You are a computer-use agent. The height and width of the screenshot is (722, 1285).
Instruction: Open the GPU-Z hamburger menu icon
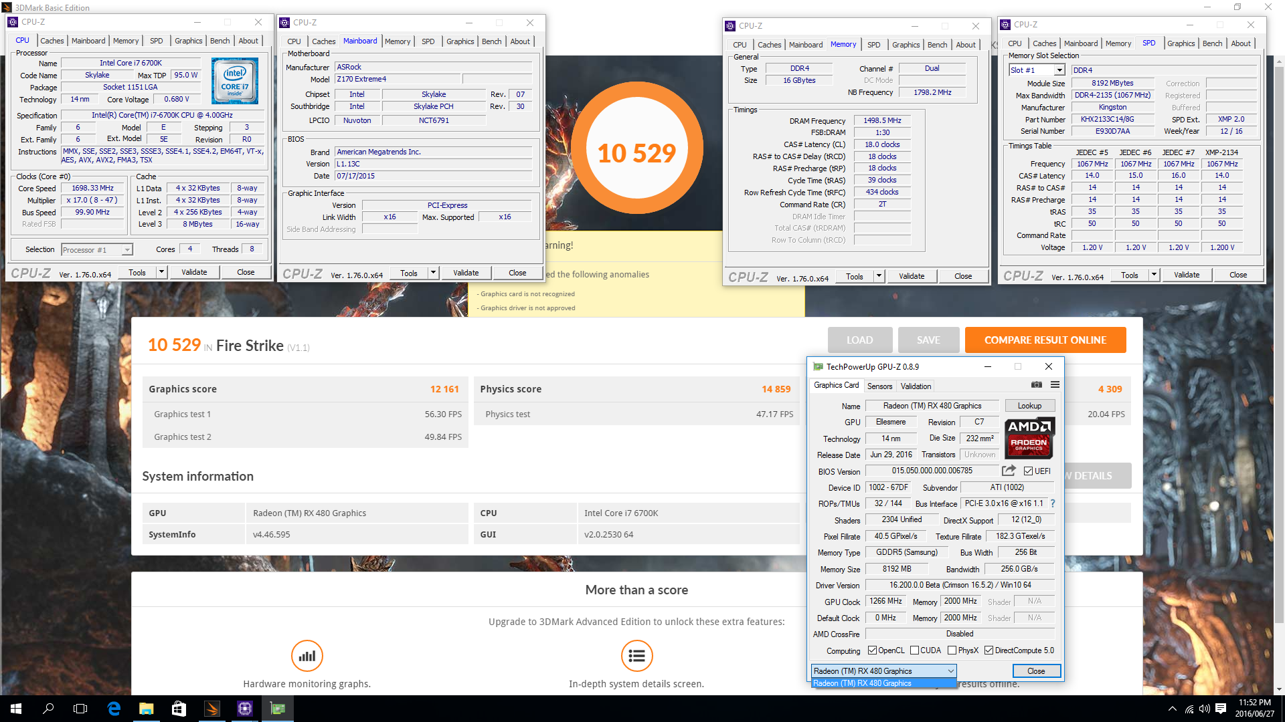point(1055,385)
